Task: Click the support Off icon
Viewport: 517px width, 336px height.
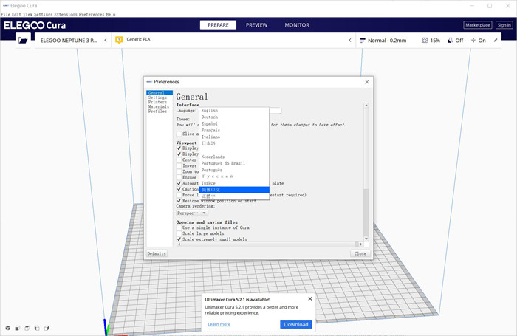Action: [450, 40]
